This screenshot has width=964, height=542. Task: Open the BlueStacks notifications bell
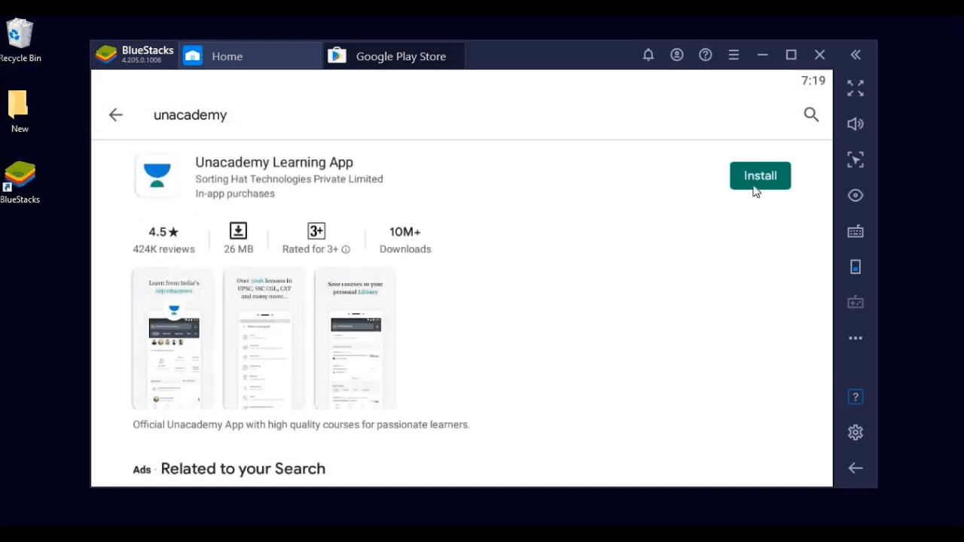648,55
